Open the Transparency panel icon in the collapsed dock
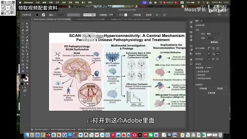The width and height of the screenshot is (247, 139). click(191, 54)
